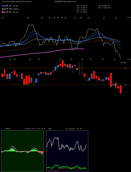Click the Pre C: 49.50 value
Image resolution: width=131 pixels, height=172 pixels.
82,12
